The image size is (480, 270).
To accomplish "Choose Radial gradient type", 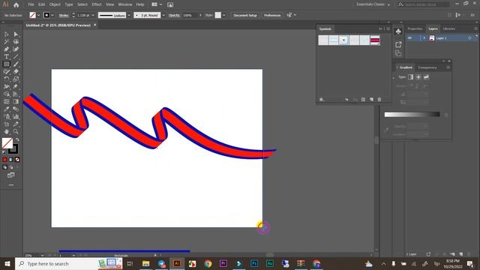I will click(418, 77).
